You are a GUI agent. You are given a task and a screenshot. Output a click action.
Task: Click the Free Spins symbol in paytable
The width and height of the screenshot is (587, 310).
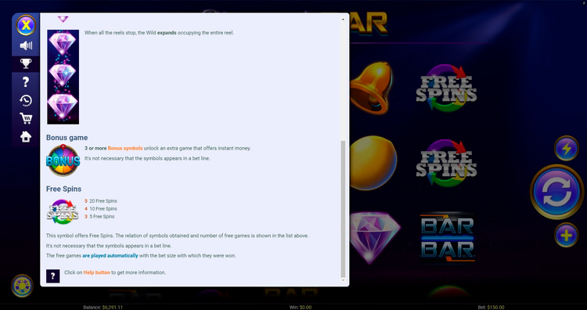click(x=63, y=212)
